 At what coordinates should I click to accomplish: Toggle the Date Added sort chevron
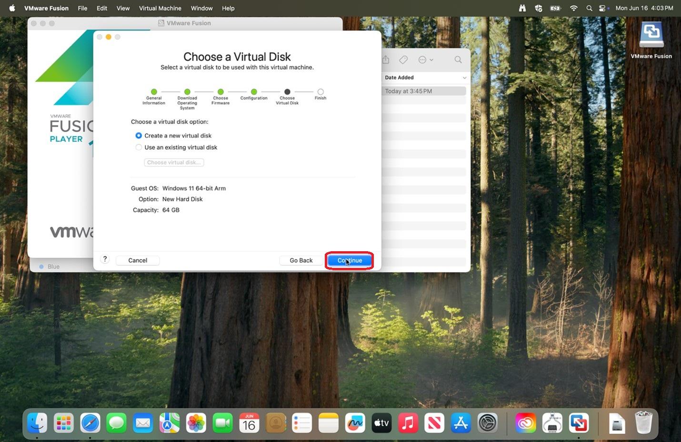coord(464,78)
